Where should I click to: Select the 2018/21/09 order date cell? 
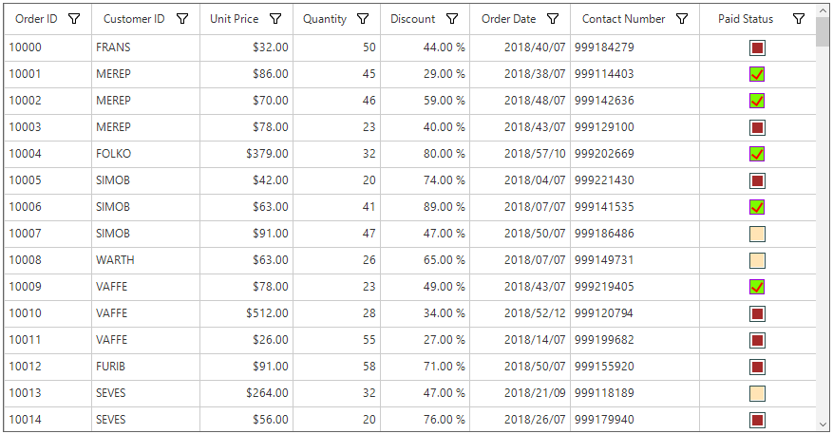click(x=521, y=393)
